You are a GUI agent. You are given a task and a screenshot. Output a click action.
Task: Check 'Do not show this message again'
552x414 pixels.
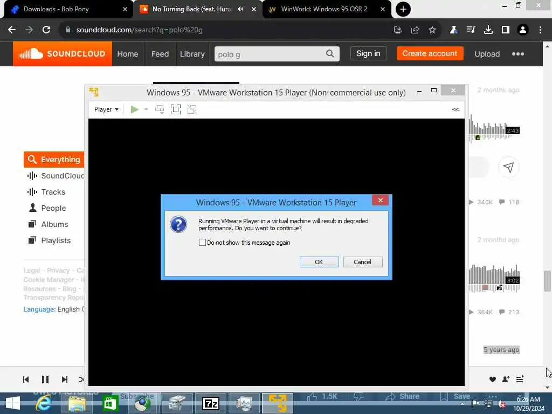coord(202,243)
